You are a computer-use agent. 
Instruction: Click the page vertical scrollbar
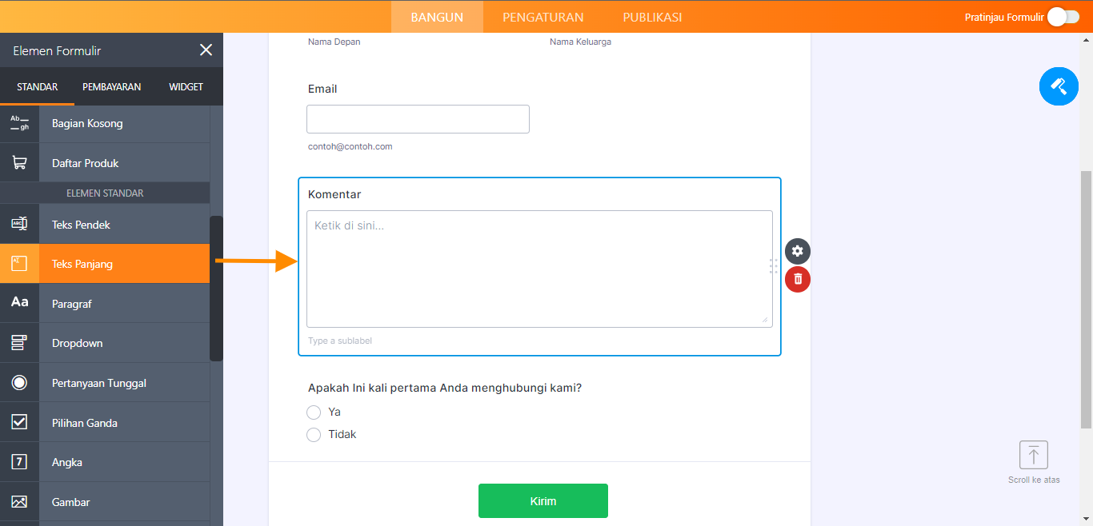tap(1086, 296)
